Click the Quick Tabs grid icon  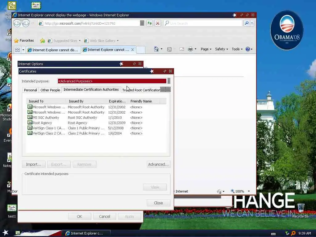[x=18, y=50]
